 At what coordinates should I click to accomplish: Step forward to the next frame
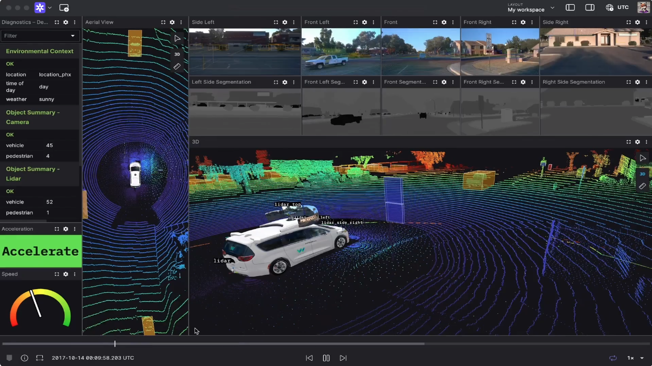pos(343,358)
